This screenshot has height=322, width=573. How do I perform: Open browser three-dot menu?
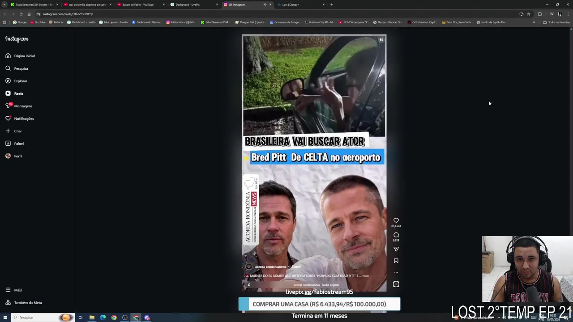568,14
